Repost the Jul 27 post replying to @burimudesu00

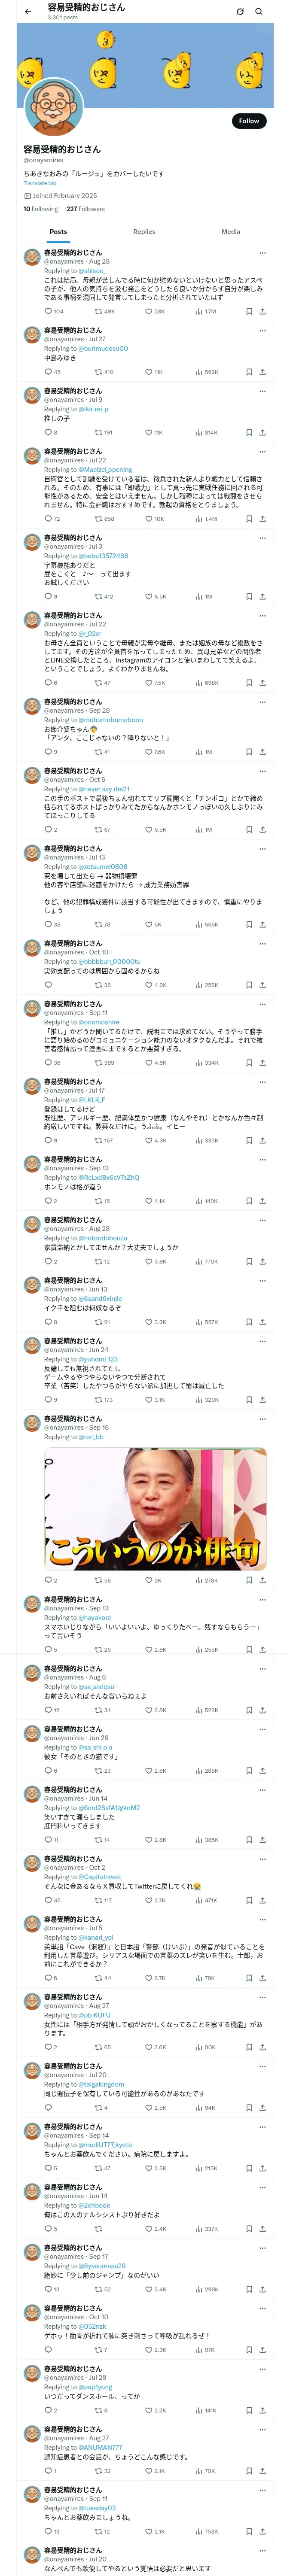coord(99,372)
